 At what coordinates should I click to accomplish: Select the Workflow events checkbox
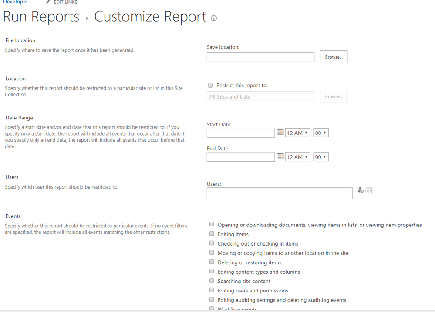[x=212, y=308]
